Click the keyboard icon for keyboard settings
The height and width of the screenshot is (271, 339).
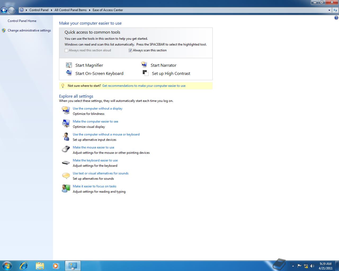click(66, 162)
